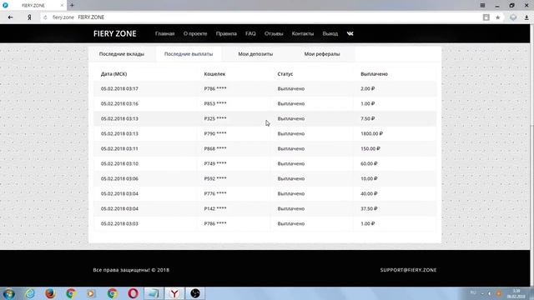
Task: Open OBS Studio from the taskbar
Action: (x=195, y=293)
